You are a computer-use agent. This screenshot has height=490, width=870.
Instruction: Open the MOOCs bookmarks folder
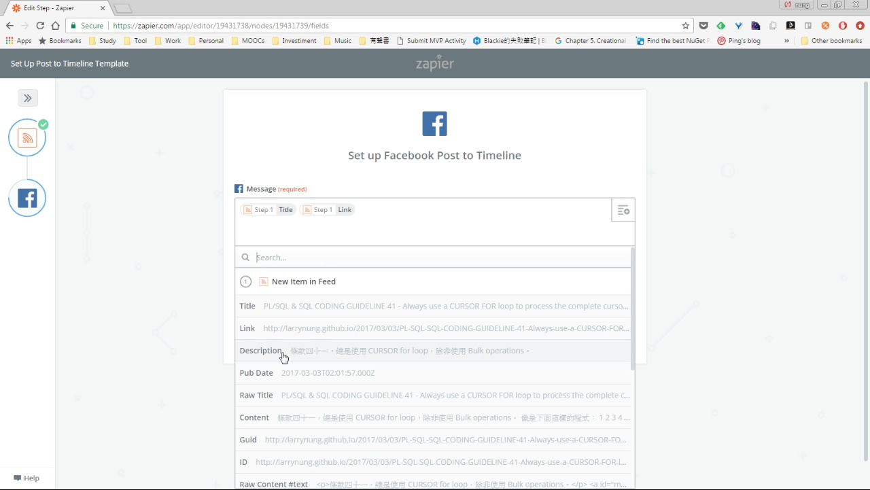(248, 41)
